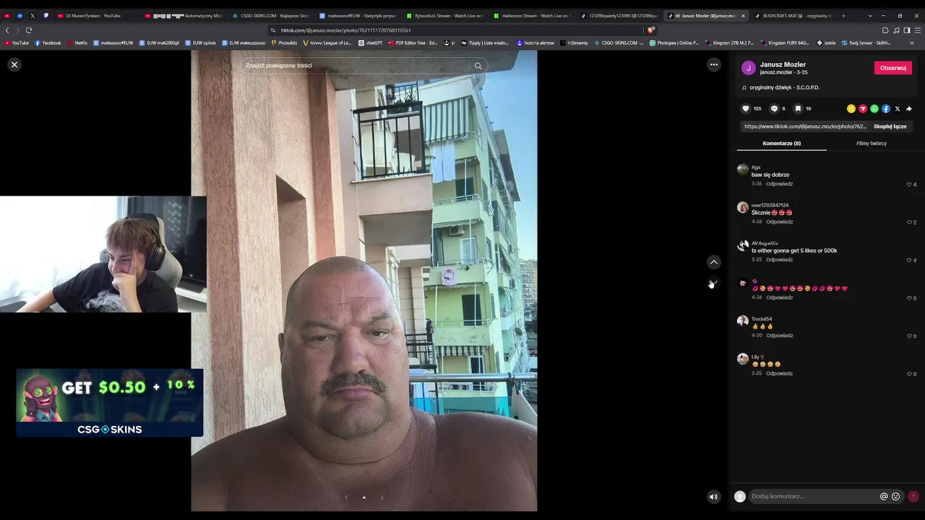Open the 'oryginalny dźwięk - S.C.O.P.D.' sound link
This screenshot has height=520, width=925.
point(784,87)
